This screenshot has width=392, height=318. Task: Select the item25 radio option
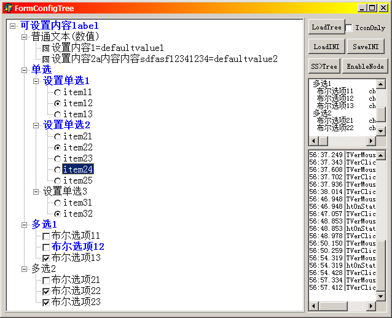[x=57, y=180]
